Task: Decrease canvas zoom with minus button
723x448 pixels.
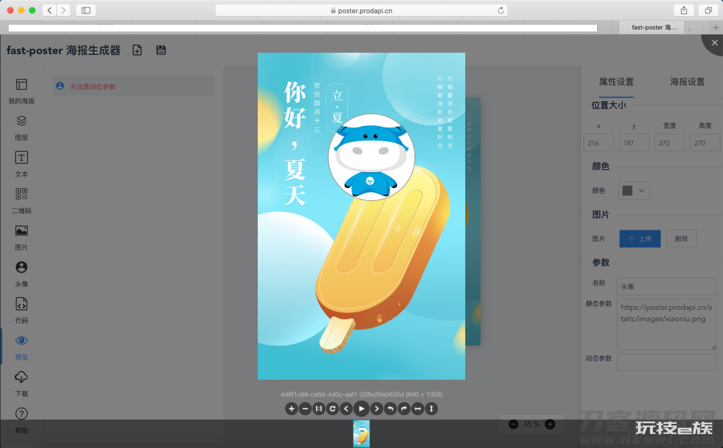Action: coord(513,424)
